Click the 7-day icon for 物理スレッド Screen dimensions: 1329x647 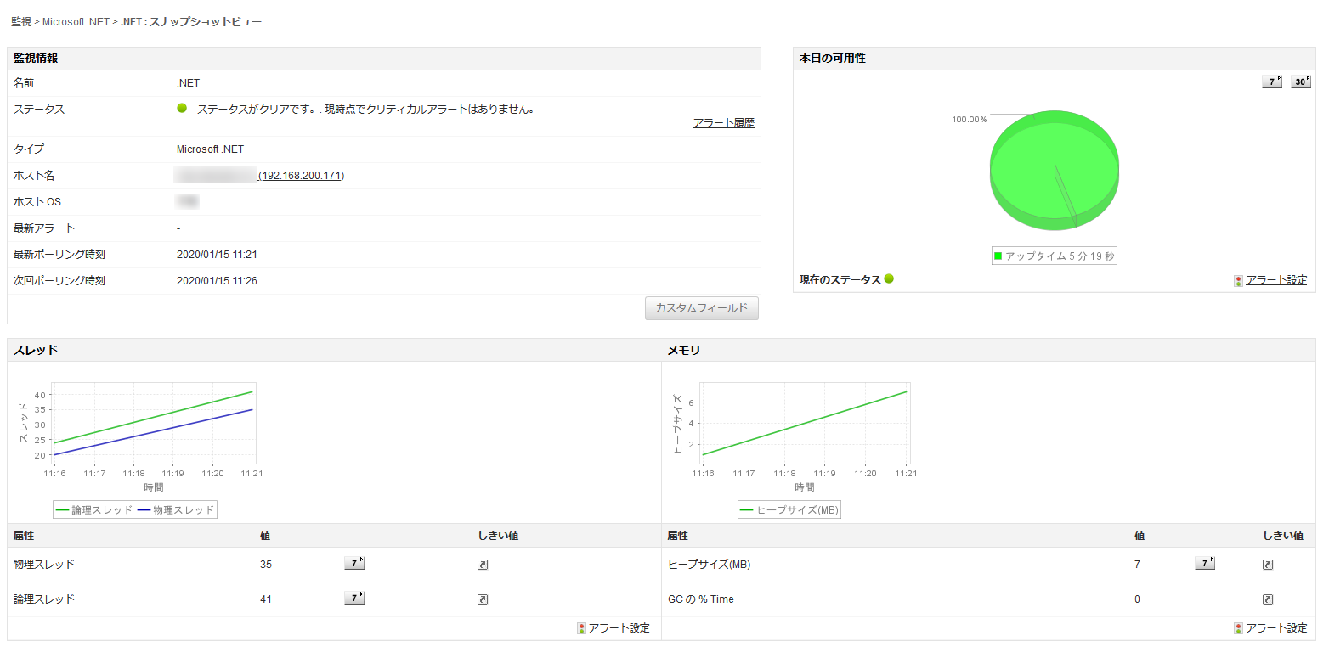click(x=353, y=564)
